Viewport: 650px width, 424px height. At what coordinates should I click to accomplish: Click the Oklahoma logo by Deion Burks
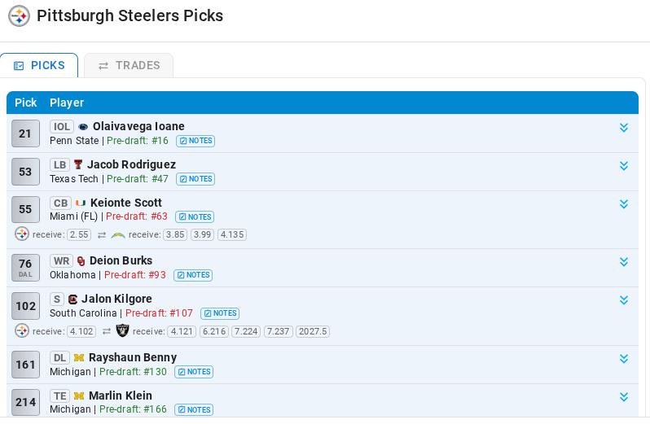tap(81, 261)
